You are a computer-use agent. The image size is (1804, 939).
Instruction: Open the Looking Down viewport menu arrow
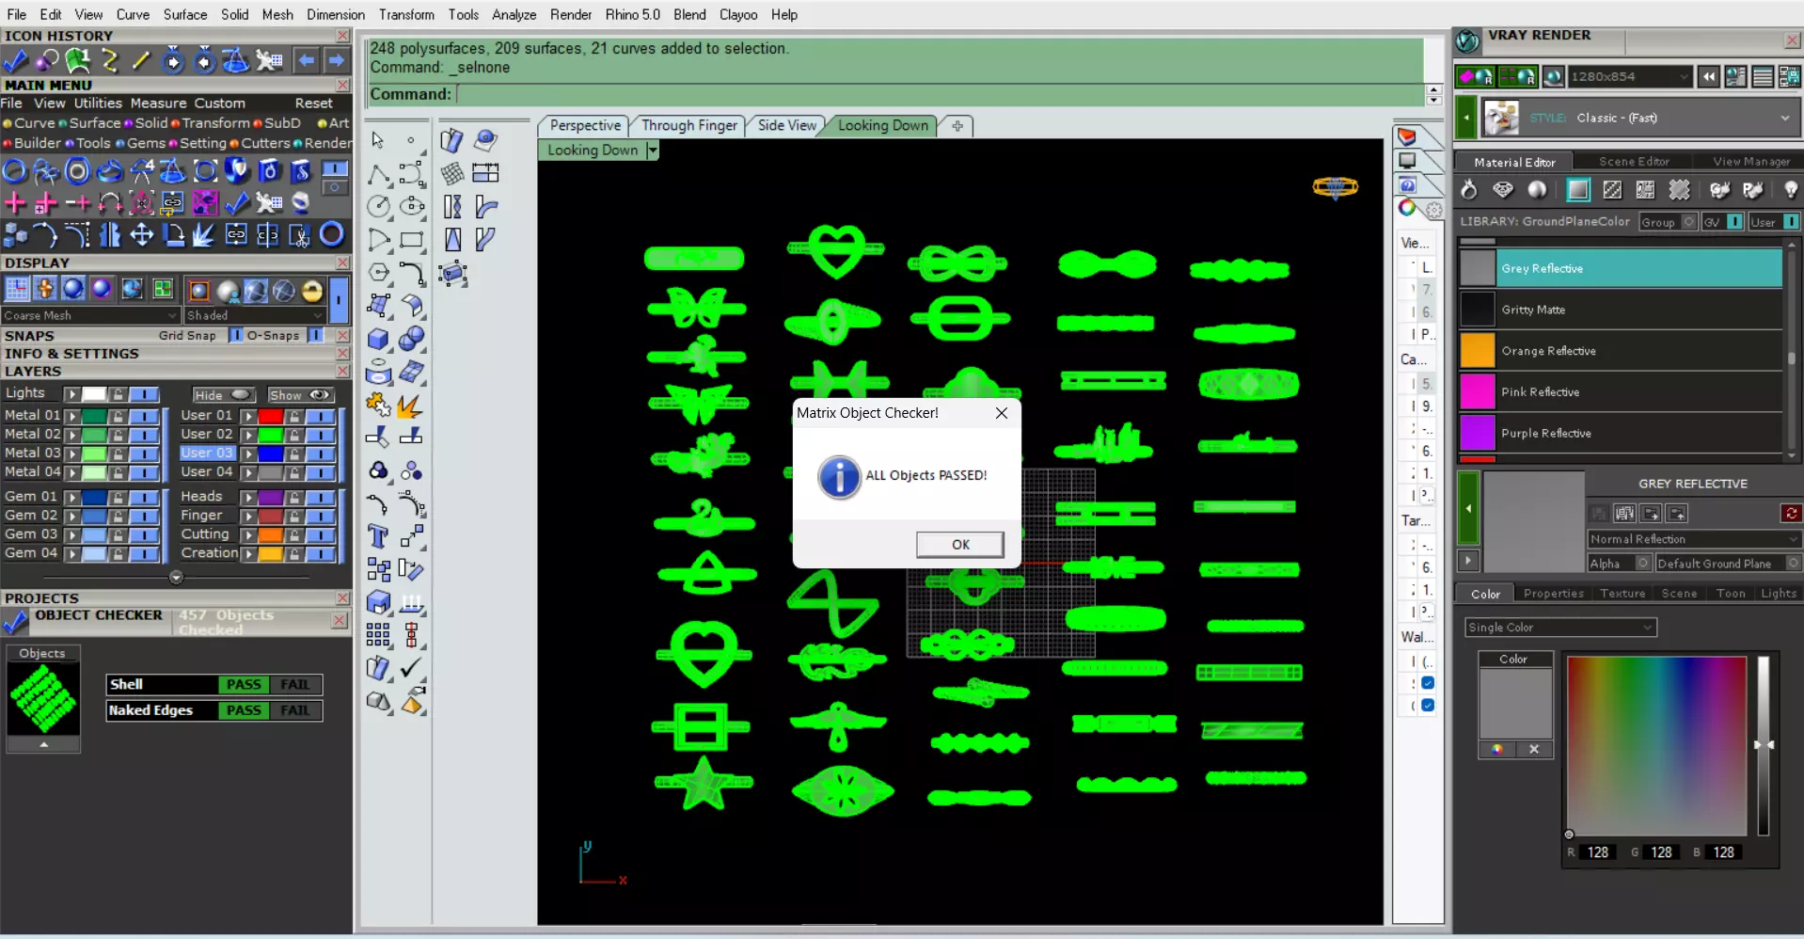coord(653,151)
